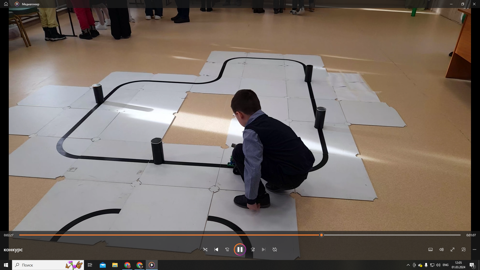480x270 pixels.
Task: Enter fullscreen mode
Action: point(452,249)
